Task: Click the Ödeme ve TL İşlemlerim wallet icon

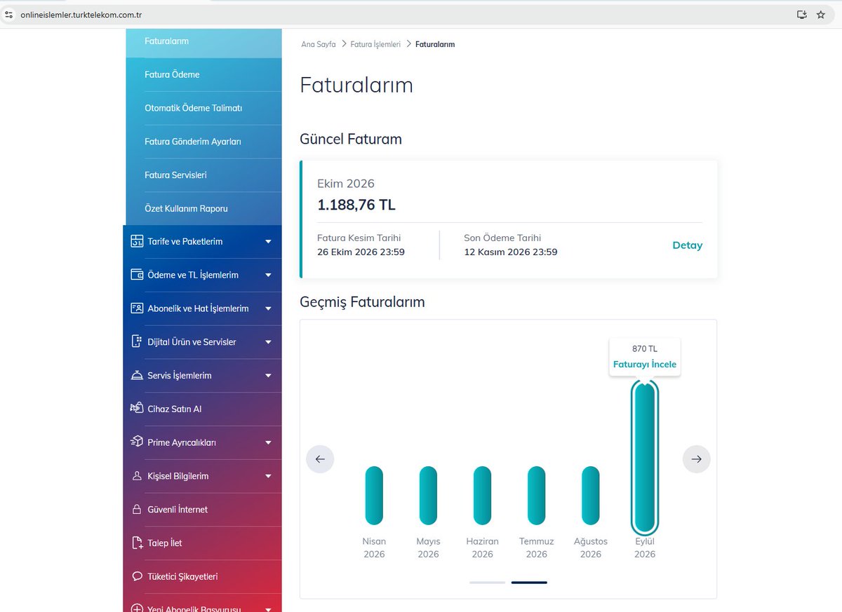Action: coord(137,275)
